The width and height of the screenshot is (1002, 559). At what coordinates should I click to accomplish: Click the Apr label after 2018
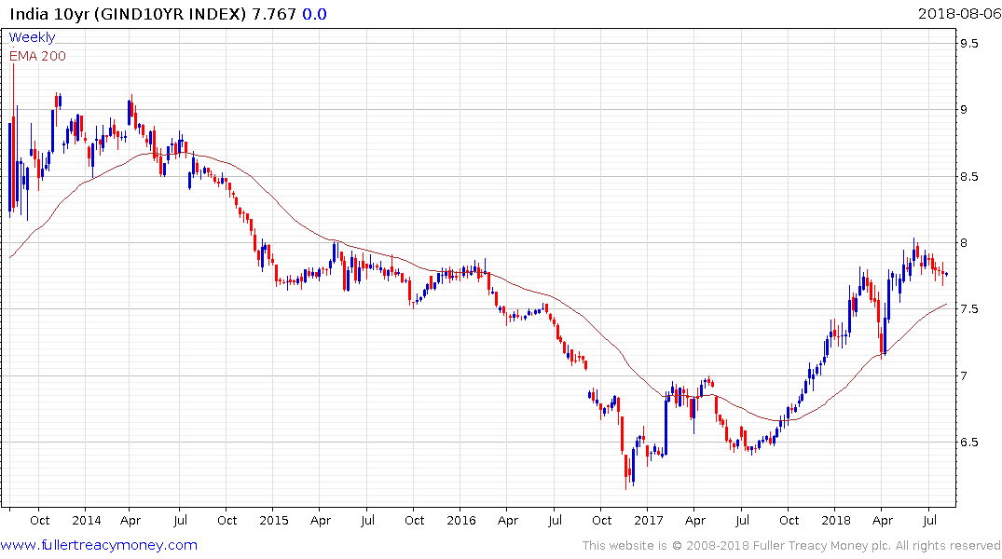(x=883, y=521)
